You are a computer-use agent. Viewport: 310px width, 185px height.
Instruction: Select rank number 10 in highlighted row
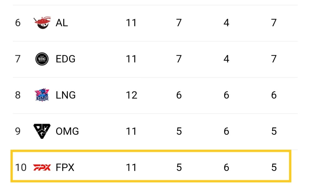(x=21, y=168)
